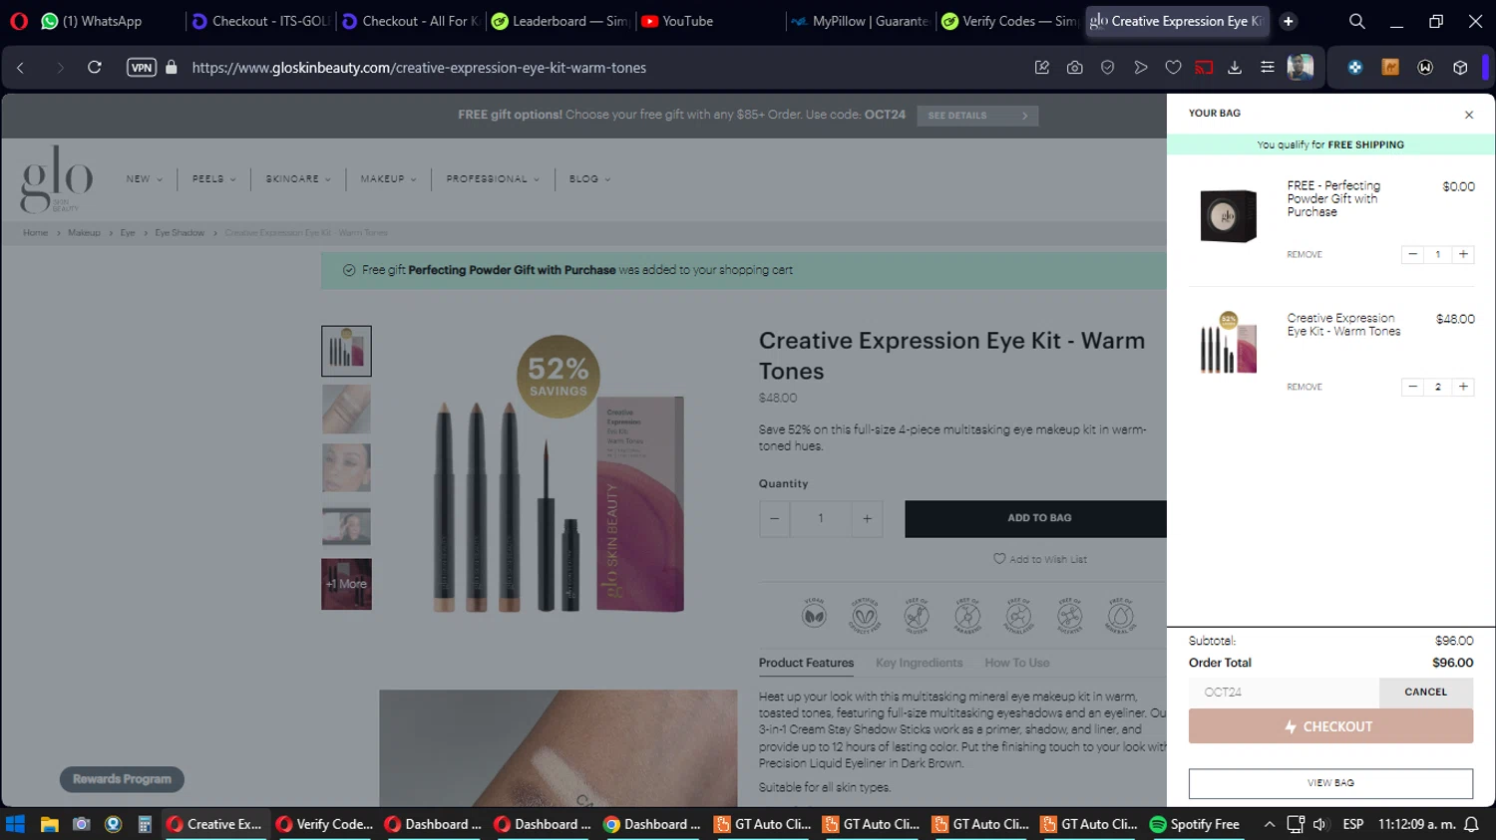
Task: Switch to the How To Use tab
Action: [x=1017, y=664]
